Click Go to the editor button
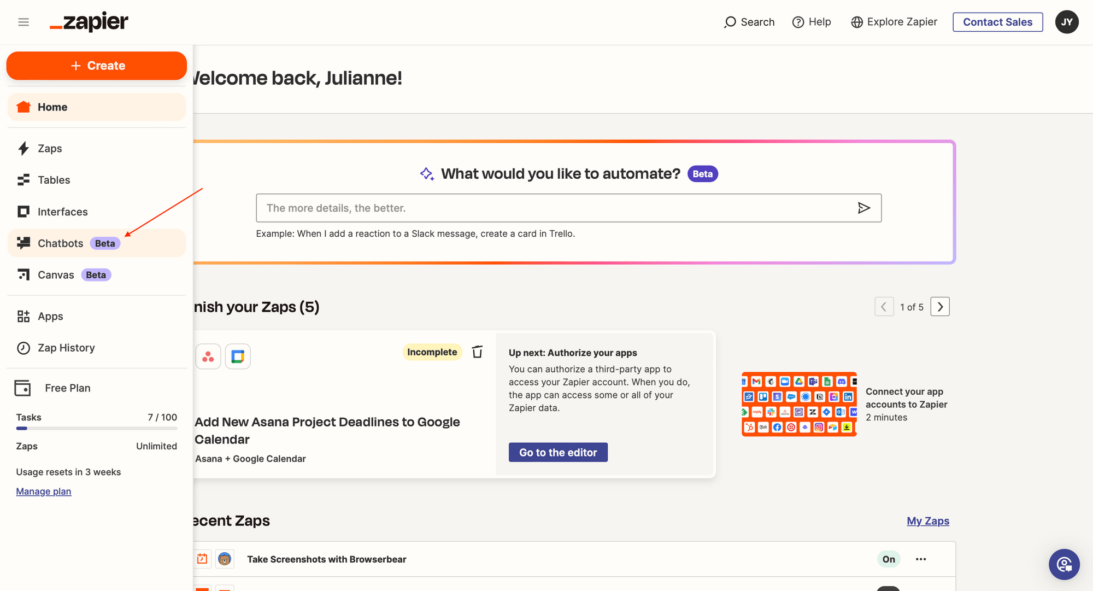 (559, 452)
